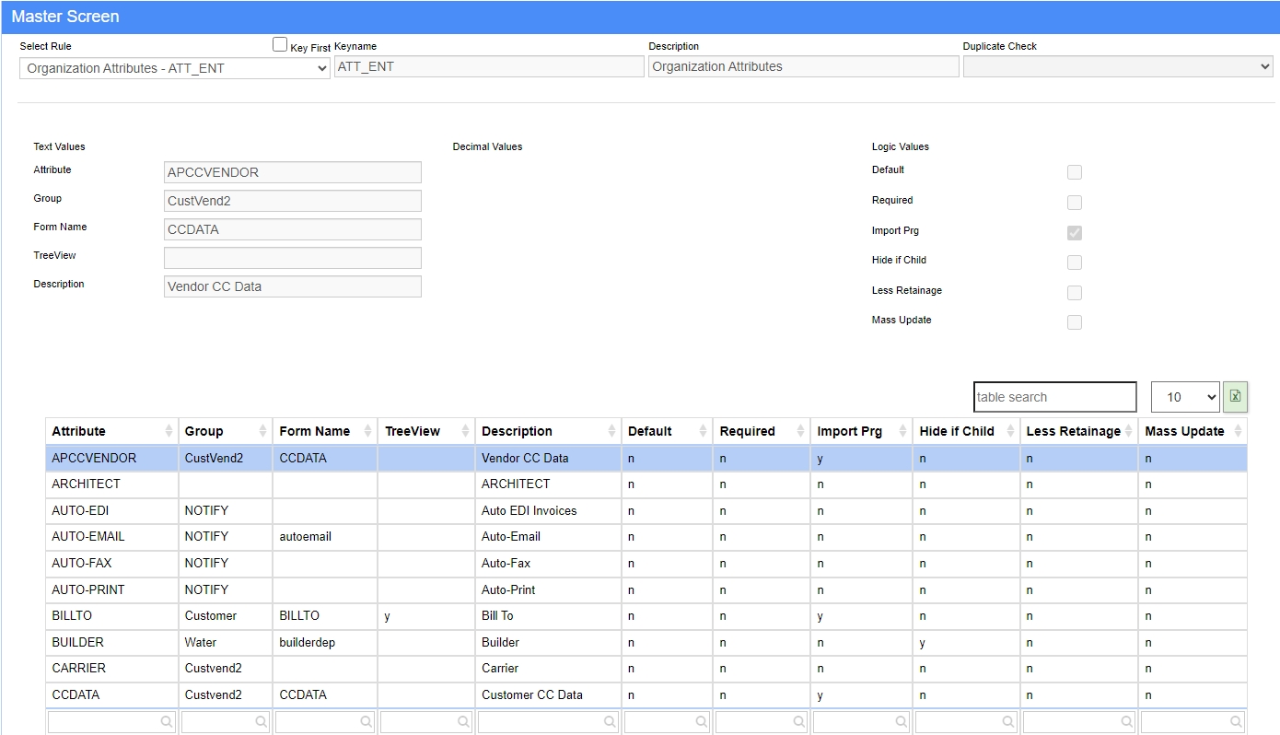This screenshot has height=735, width=1280.
Task: Sort by Mass Update column icon
Action: coord(1238,431)
